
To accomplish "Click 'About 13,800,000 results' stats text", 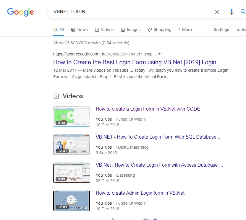I will point(91,43).
